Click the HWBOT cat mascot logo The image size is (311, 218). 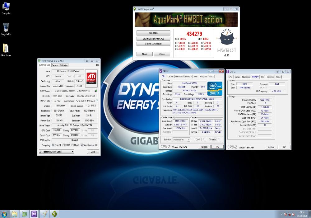pos(227,38)
